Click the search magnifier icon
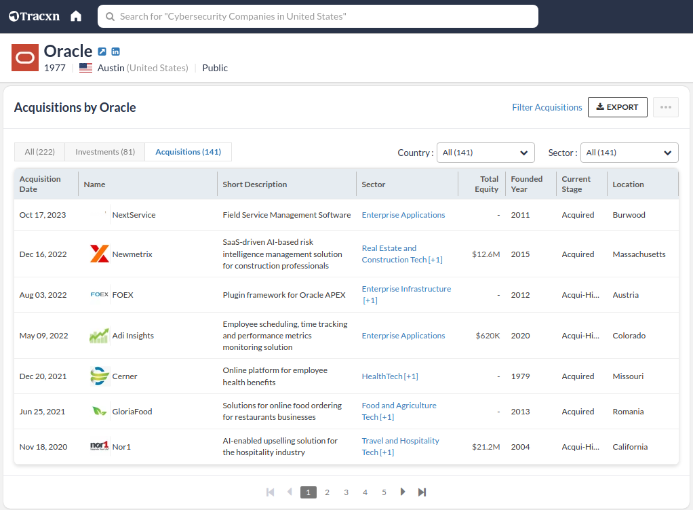Image resolution: width=693 pixels, height=510 pixels. pos(110,16)
